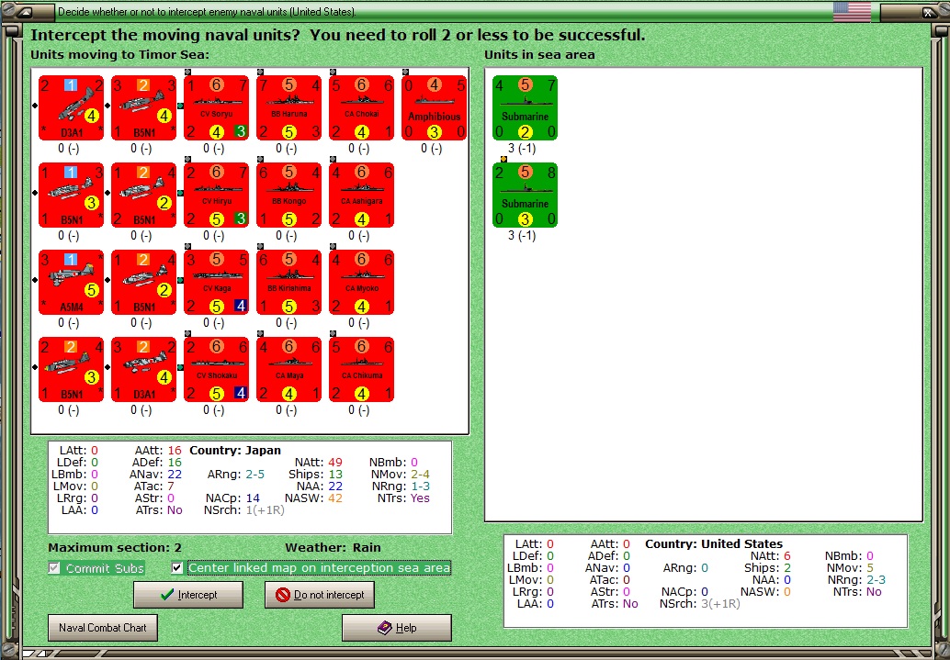Select the D3A1 aircraft in bottom row
Viewport: 950px width, 660px height.
pyautogui.click(x=143, y=369)
